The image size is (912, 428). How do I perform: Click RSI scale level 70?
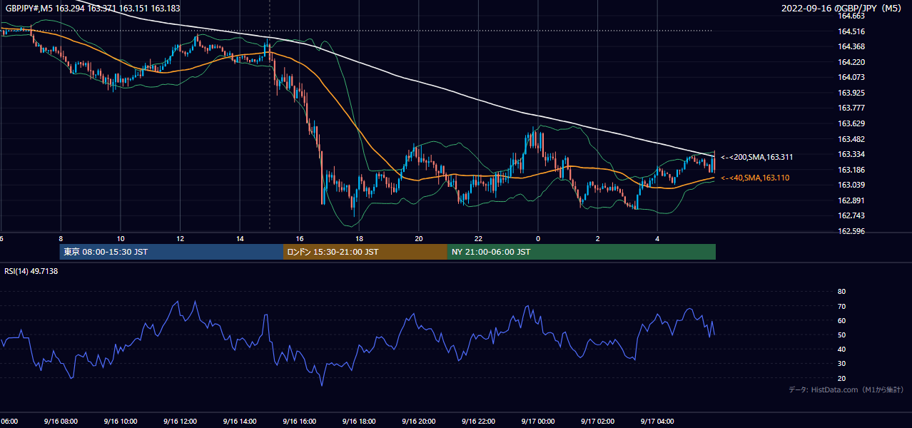841,306
